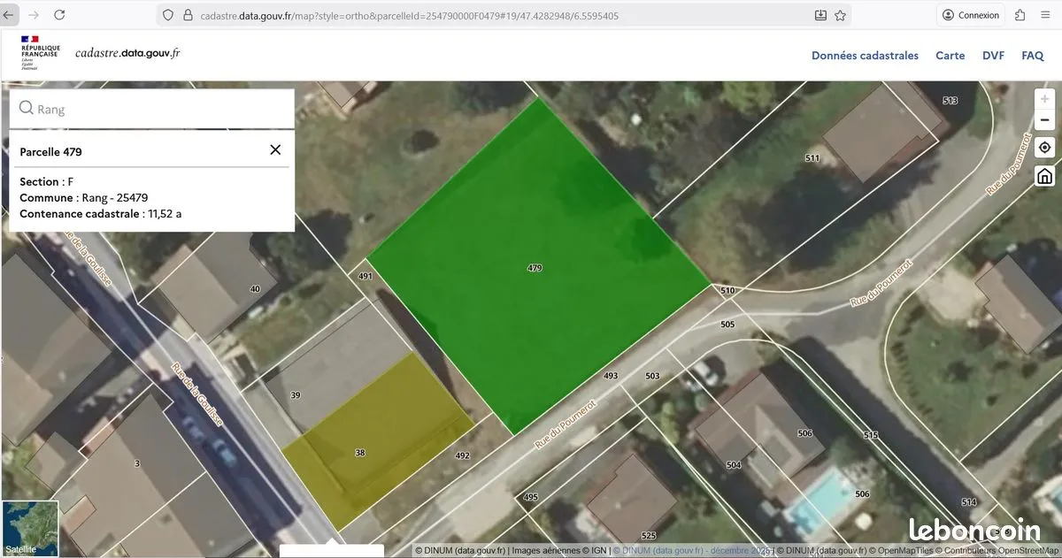
Task: Click parcel number 39 on the map
Action: tap(296, 394)
